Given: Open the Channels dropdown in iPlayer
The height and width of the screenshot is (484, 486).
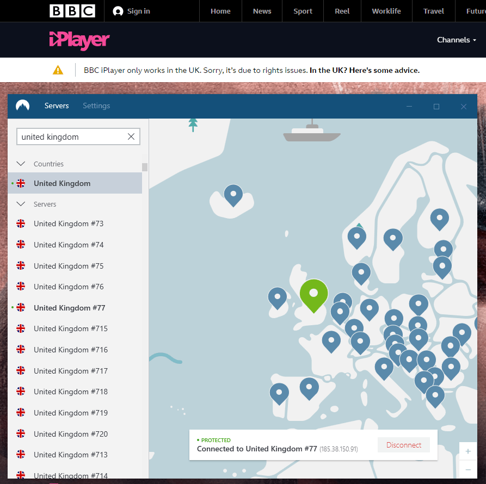Looking at the screenshot, I should tap(456, 40).
